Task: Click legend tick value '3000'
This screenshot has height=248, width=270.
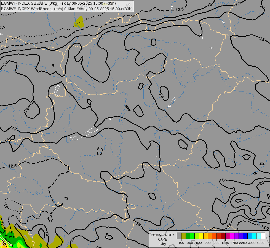Action: pyautogui.click(x=252, y=243)
